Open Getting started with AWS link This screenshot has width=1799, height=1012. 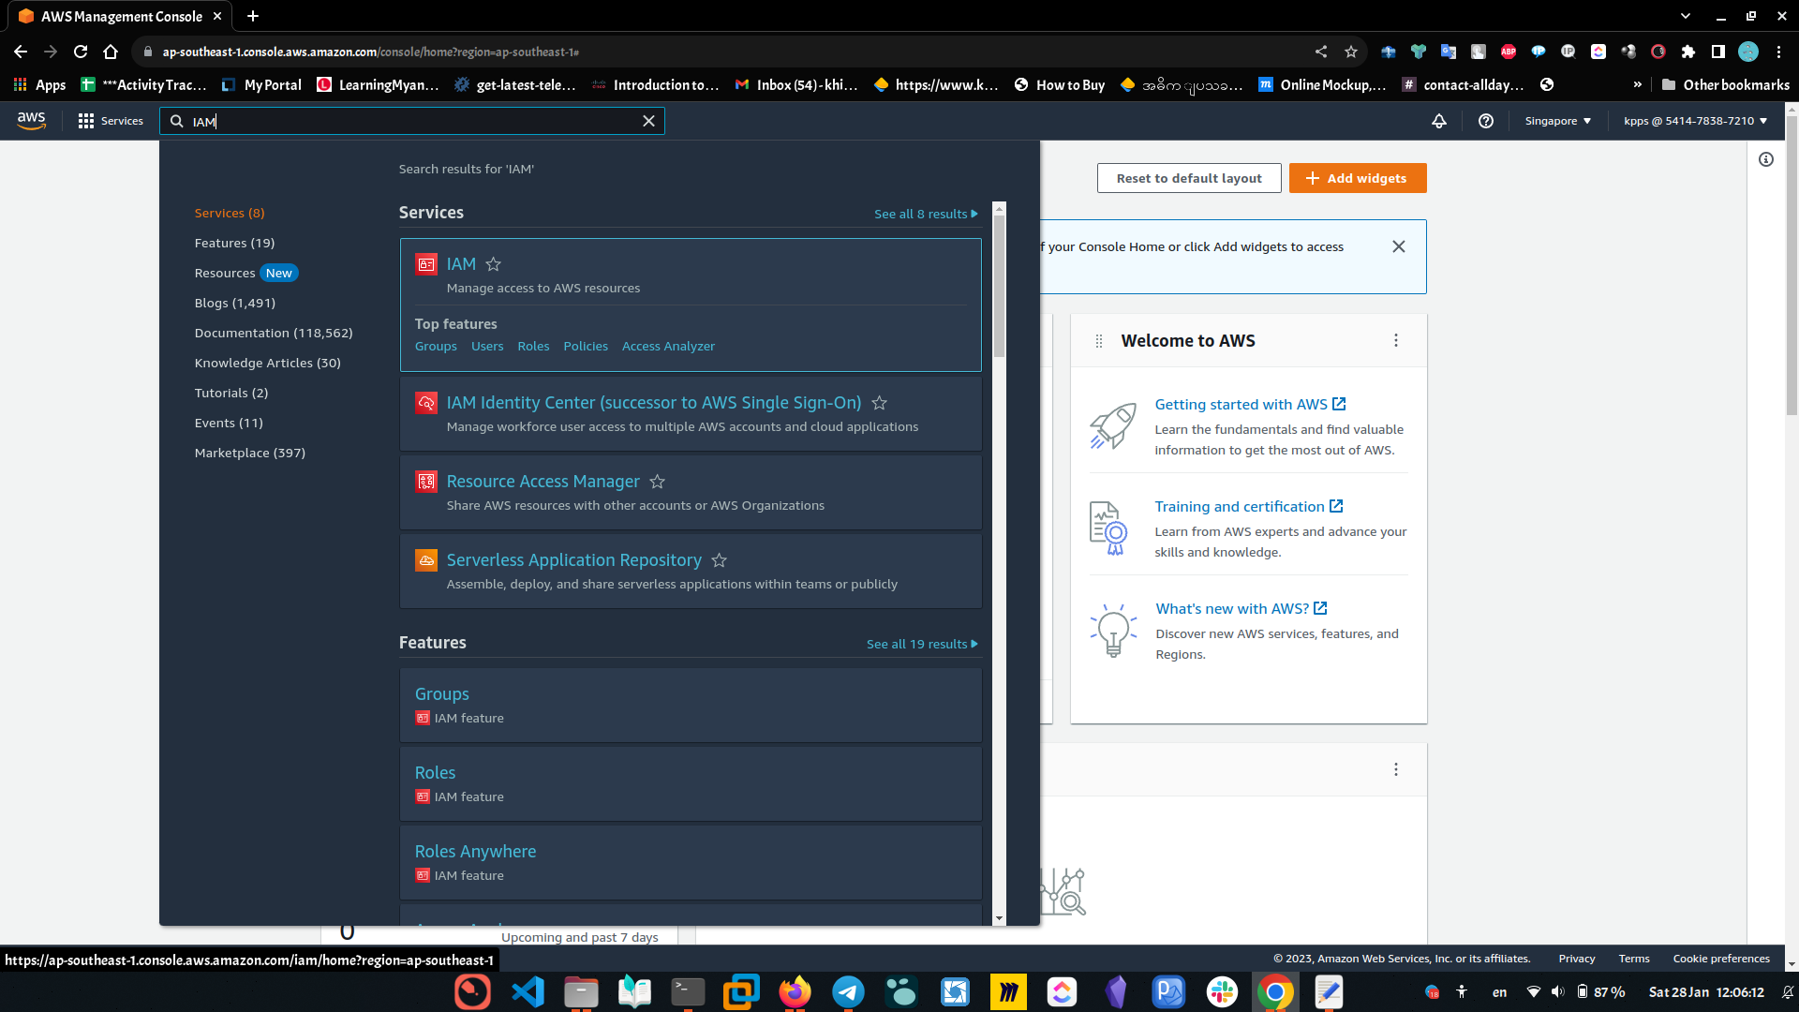coord(1250,405)
